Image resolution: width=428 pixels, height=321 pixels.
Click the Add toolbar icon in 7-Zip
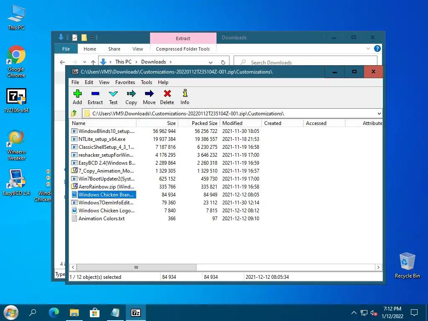[77, 97]
